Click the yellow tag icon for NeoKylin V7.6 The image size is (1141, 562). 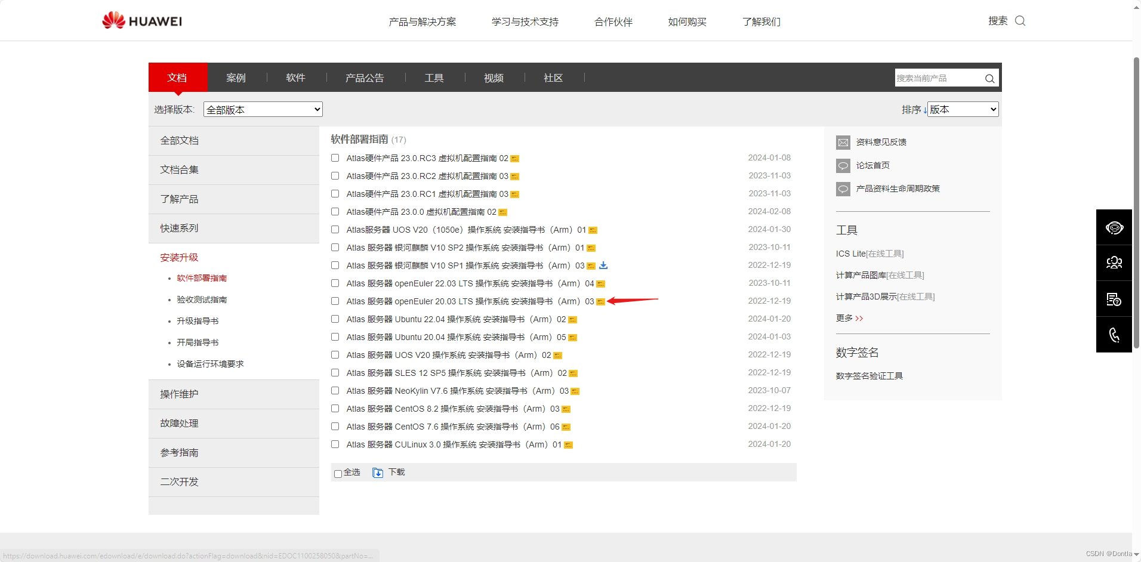click(x=575, y=391)
